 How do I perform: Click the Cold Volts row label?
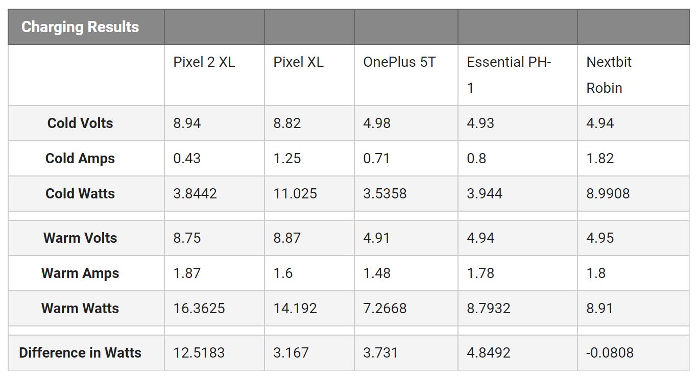pos(80,123)
